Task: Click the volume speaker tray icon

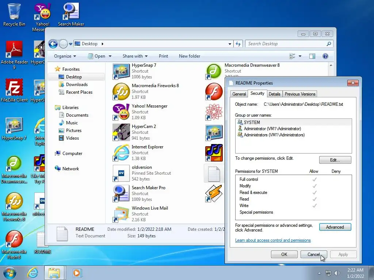Action: pos(337,273)
